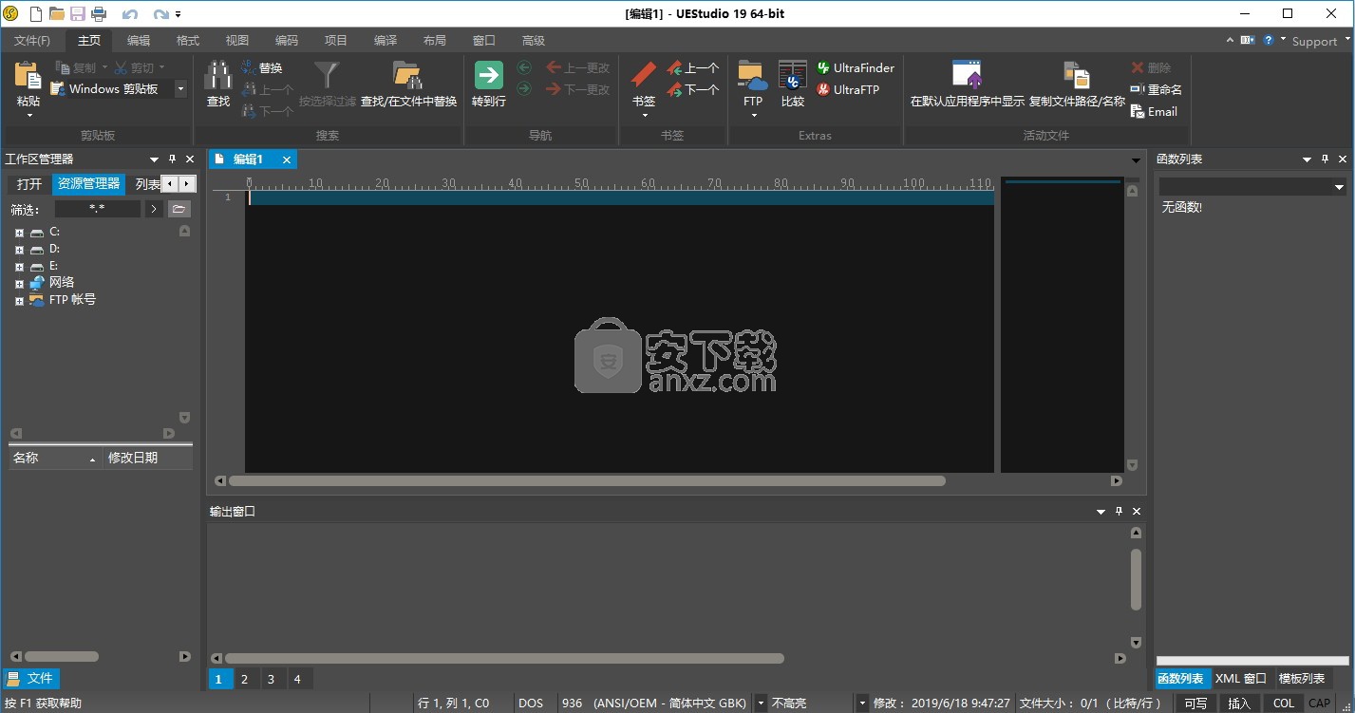Viewport: 1355px width, 713px height.
Task: Click the Undo arrow in title bar
Action: 130,14
